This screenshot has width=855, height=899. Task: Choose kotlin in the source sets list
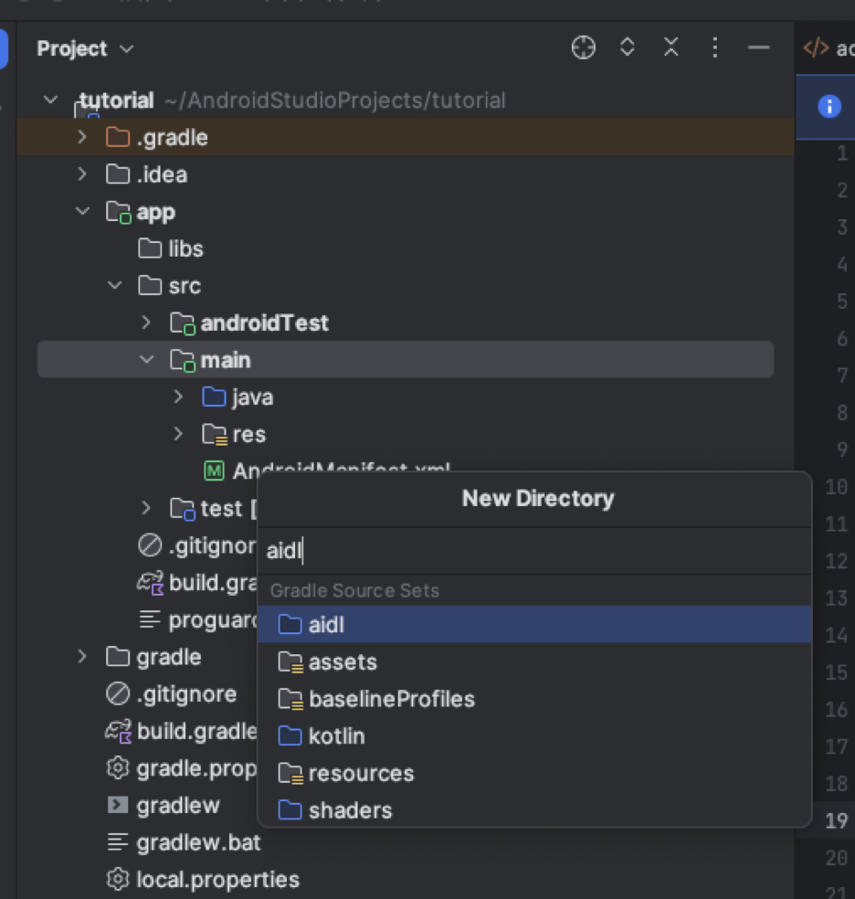336,735
